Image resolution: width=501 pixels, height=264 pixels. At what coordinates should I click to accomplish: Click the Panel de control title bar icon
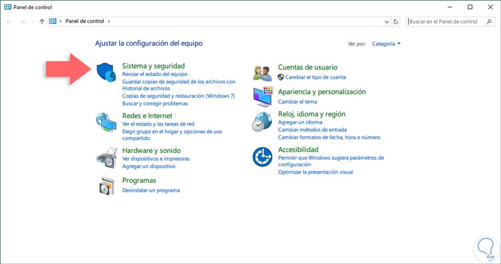pos(8,7)
